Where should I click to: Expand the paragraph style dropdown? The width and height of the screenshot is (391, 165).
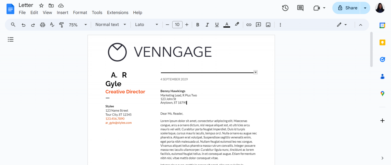coord(110,24)
